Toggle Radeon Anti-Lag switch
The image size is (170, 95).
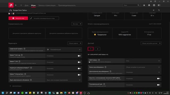[x=79, y=56]
